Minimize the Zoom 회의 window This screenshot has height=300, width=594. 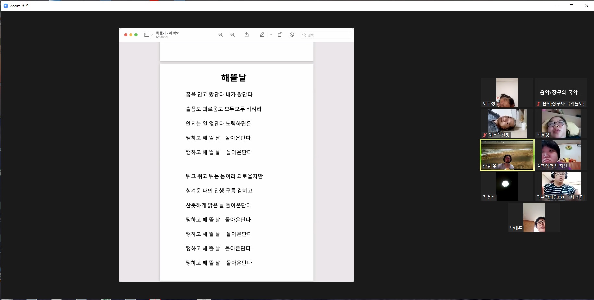pos(557,6)
